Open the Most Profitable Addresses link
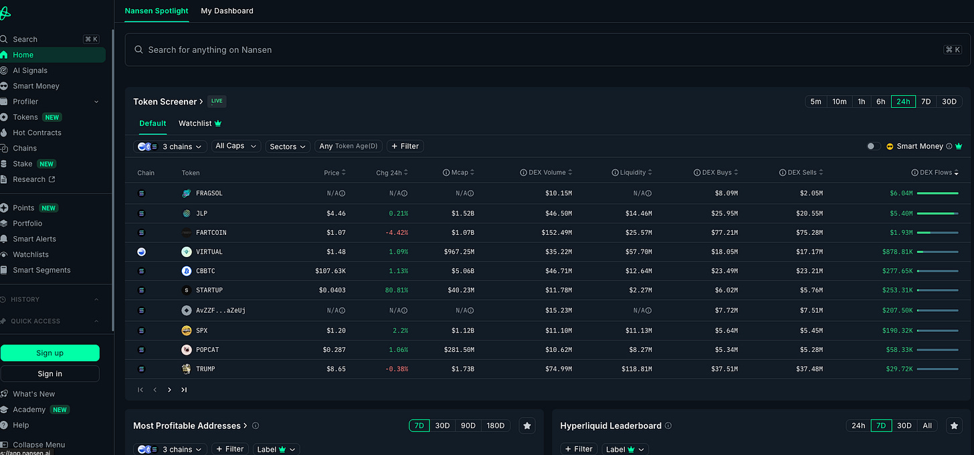Screen dimensions: 974x455 190,426
